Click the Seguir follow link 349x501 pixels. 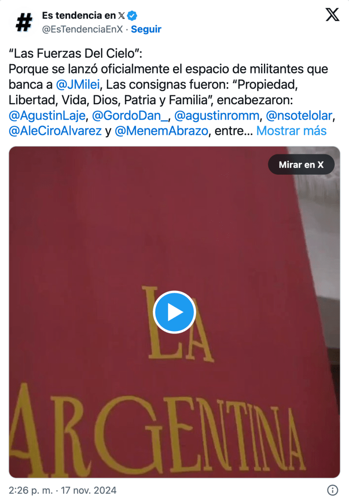(x=146, y=29)
